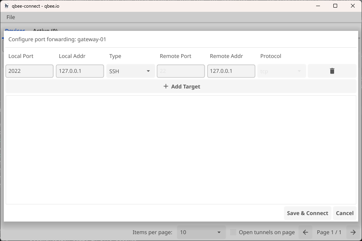Click the left arrow pagination icon
This screenshot has height=241, width=362.
pos(305,232)
